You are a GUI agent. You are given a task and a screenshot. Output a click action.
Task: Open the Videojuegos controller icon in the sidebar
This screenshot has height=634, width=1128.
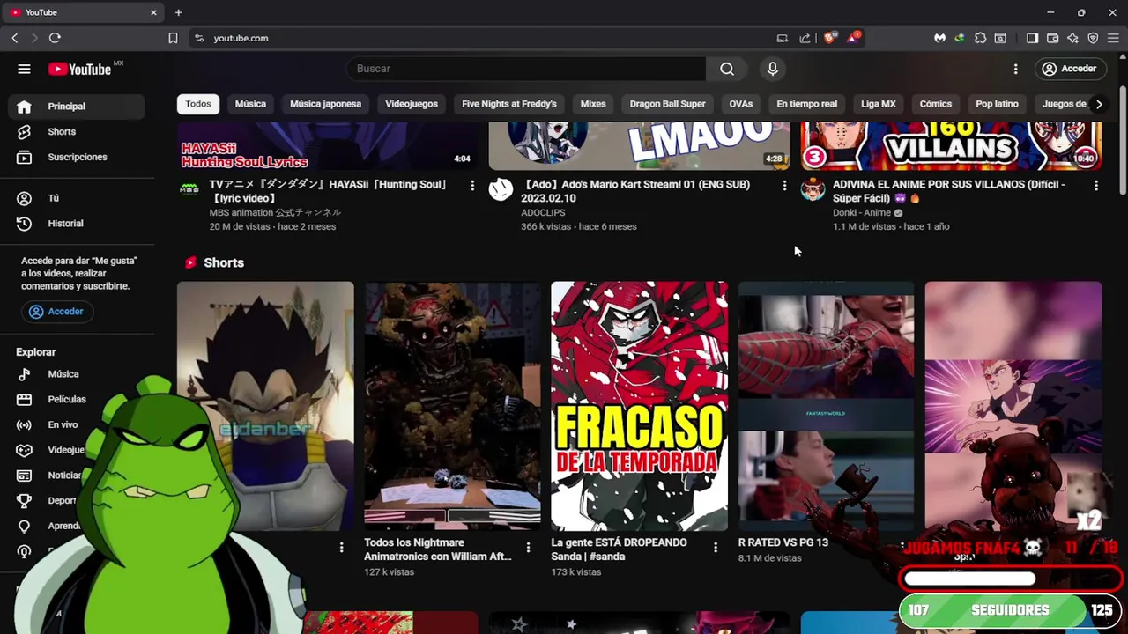tap(24, 450)
